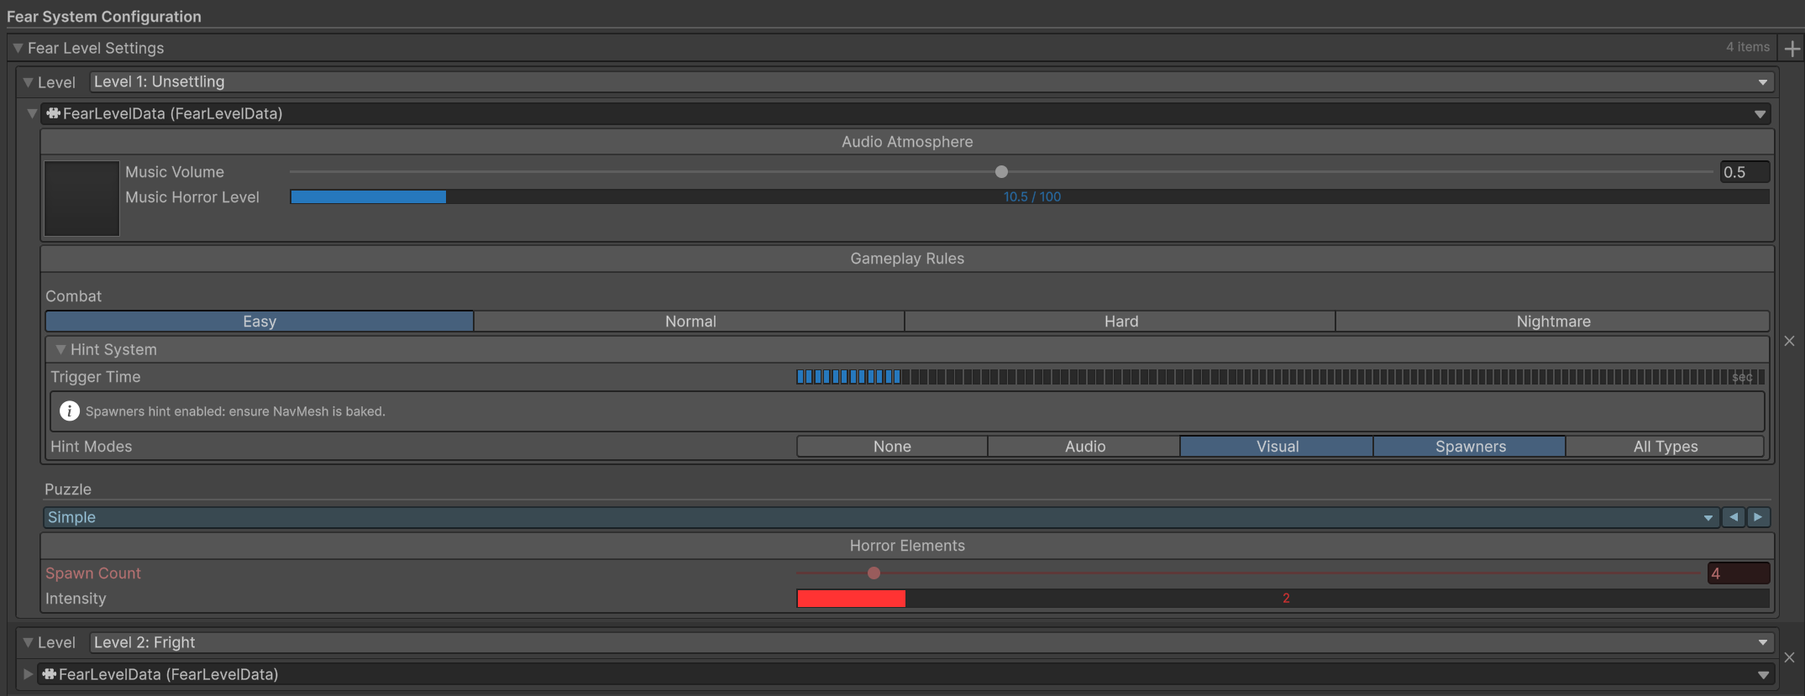Click previous puzzle arrow button
This screenshot has width=1805, height=696.
[x=1734, y=517]
